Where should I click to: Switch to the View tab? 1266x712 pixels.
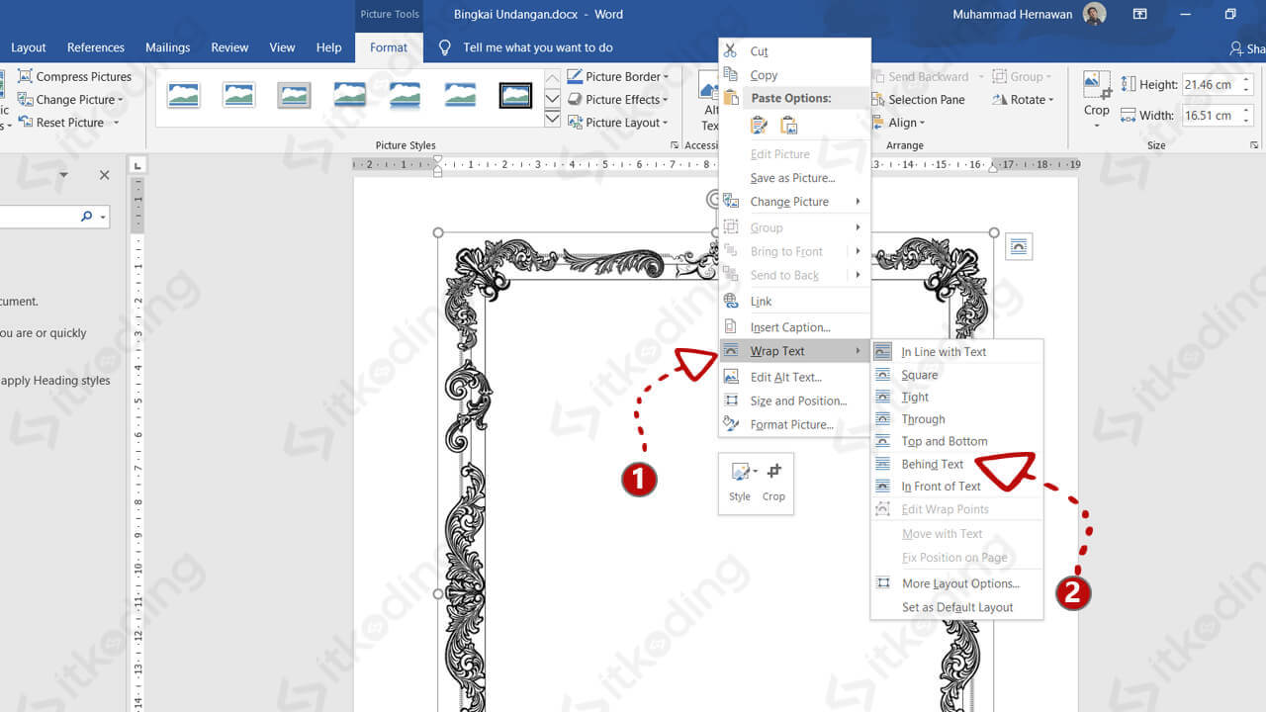point(282,47)
